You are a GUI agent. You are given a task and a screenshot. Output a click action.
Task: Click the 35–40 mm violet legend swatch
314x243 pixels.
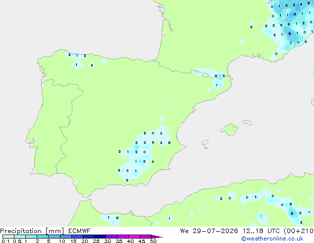click(x=122, y=237)
